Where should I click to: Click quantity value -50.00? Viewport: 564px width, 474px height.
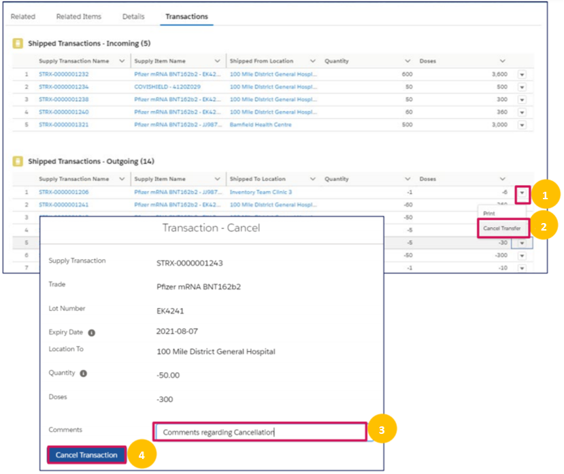[x=168, y=375]
